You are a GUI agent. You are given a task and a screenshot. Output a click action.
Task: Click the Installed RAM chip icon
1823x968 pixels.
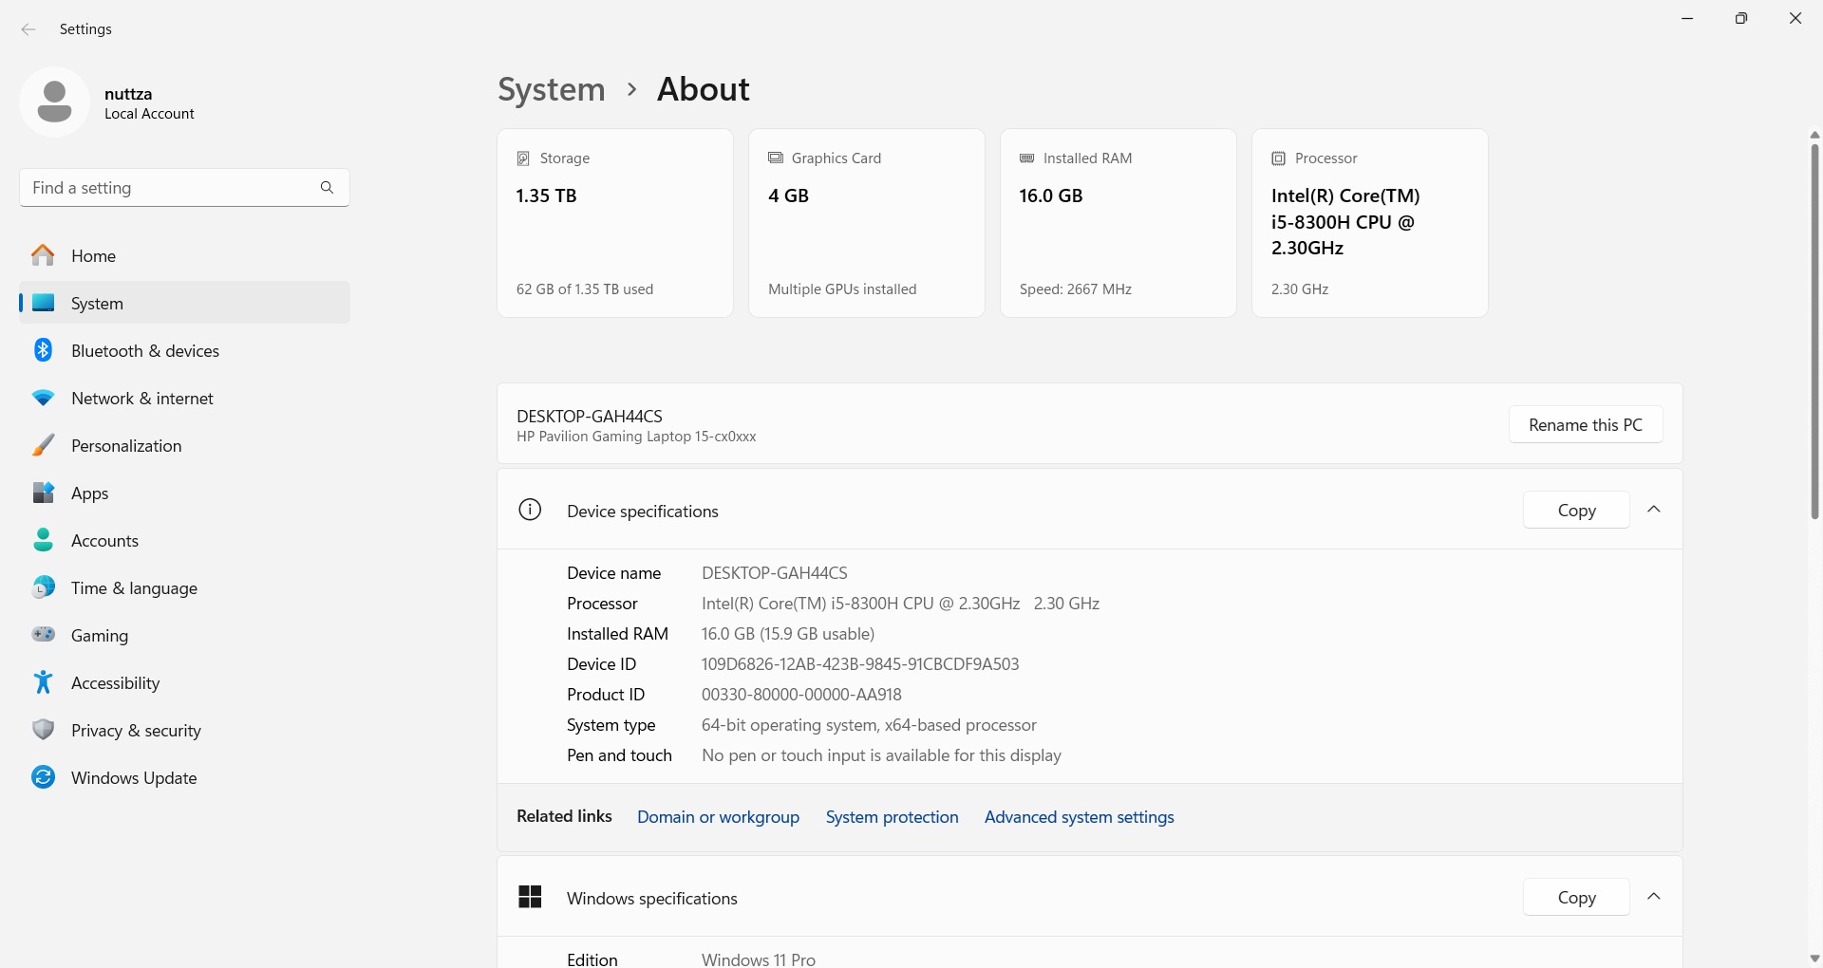point(1026,158)
